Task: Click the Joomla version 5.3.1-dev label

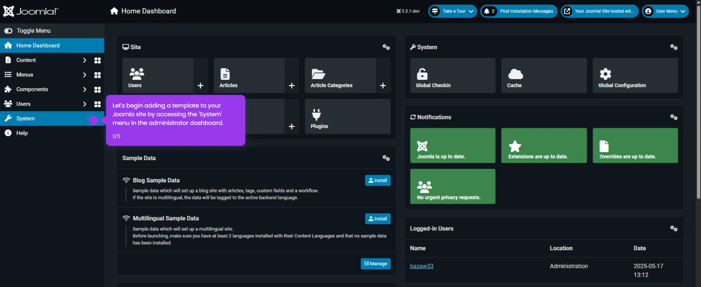Action: click(x=408, y=11)
